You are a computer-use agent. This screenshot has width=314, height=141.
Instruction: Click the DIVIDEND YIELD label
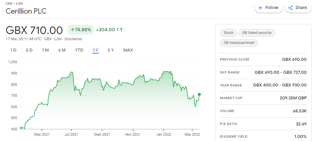[234, 137]
